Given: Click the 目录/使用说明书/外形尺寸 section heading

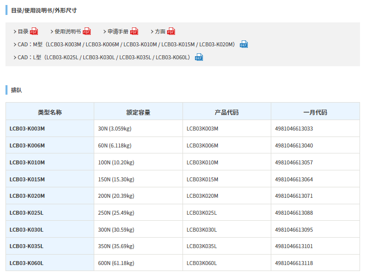Looking at the screenshot, I should click(x=44, y=10).
